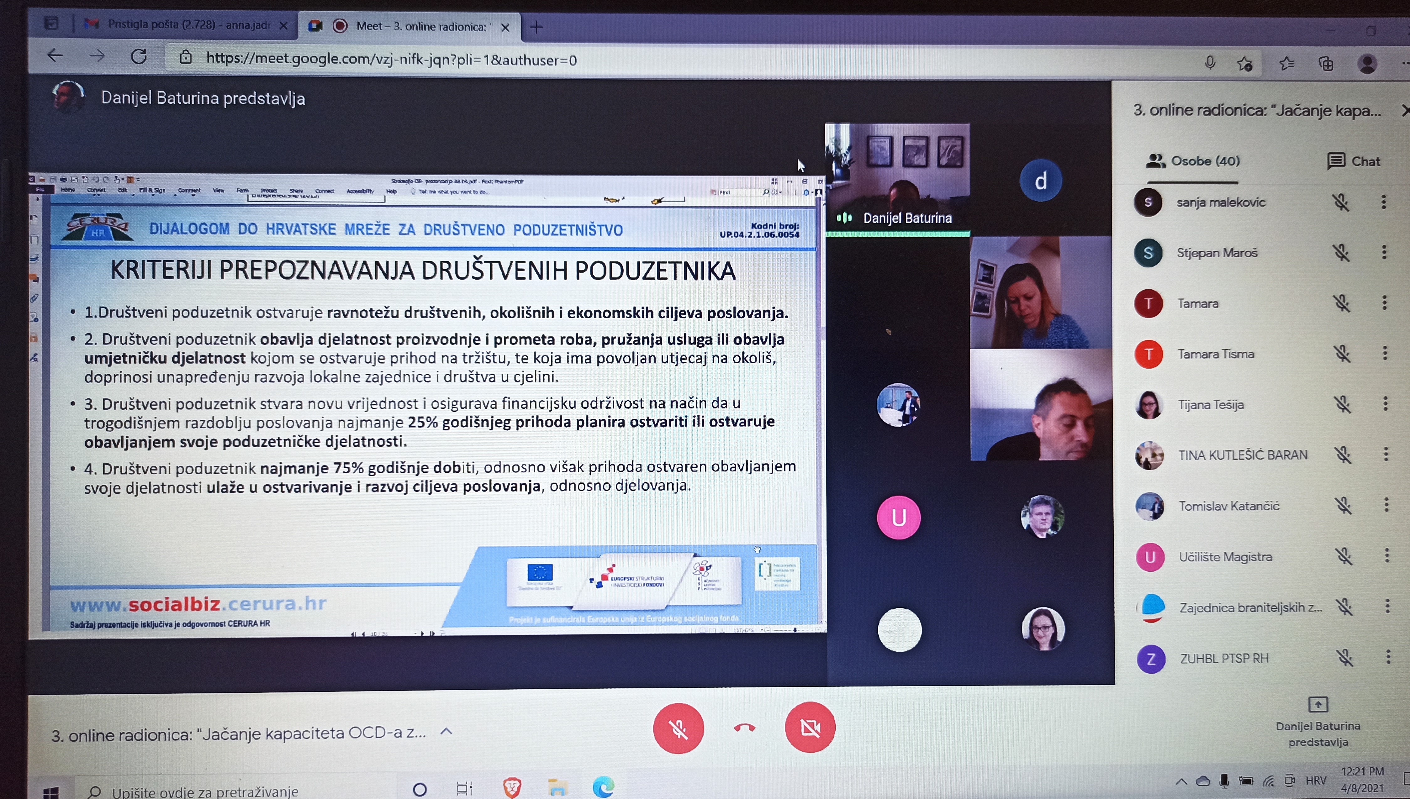The height and width of the screenshot is (799, 1410).
Task: Open more options for sanja malekovic
Action: (1384, 202)
